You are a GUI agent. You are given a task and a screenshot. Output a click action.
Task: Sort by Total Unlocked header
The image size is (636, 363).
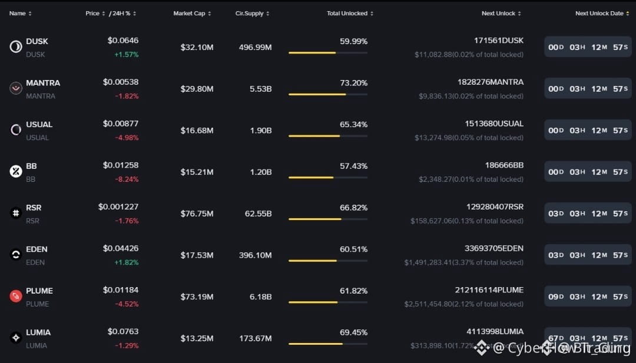(x=350, y=14)
